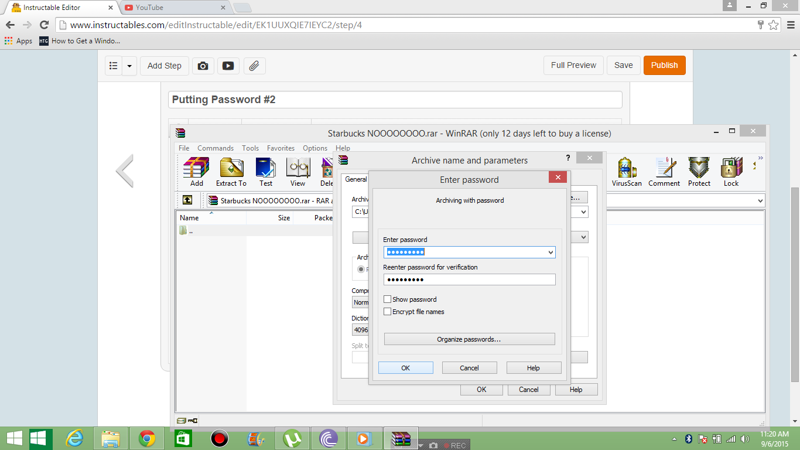
Task: Click the Add Step button
Action: (x=165, y=66)
